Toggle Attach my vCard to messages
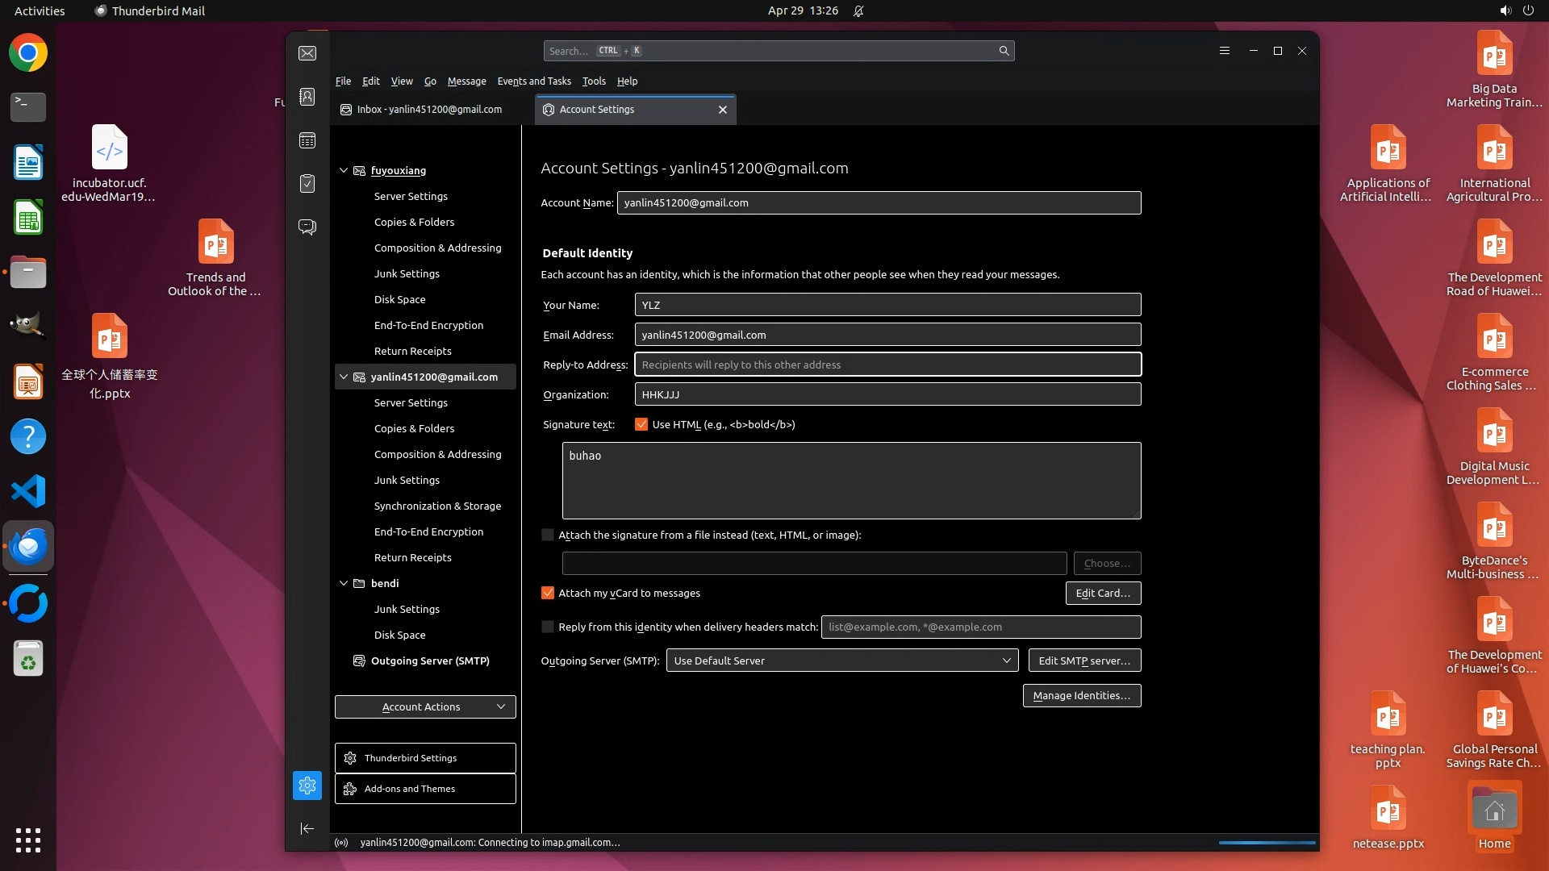1549x871 pixels. (x=548, y=593)
